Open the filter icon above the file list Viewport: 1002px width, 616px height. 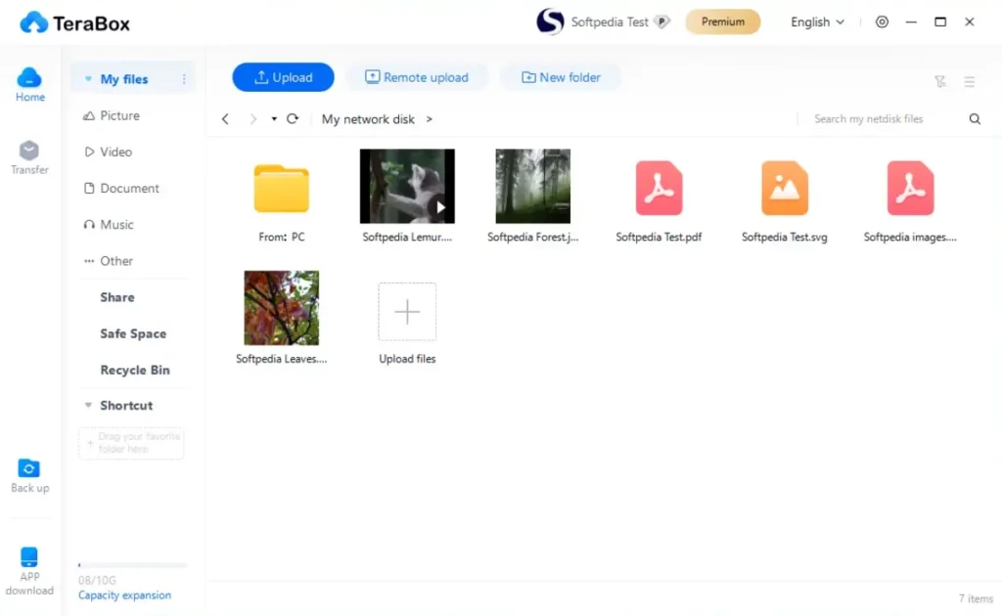click(x=940, y=82)
